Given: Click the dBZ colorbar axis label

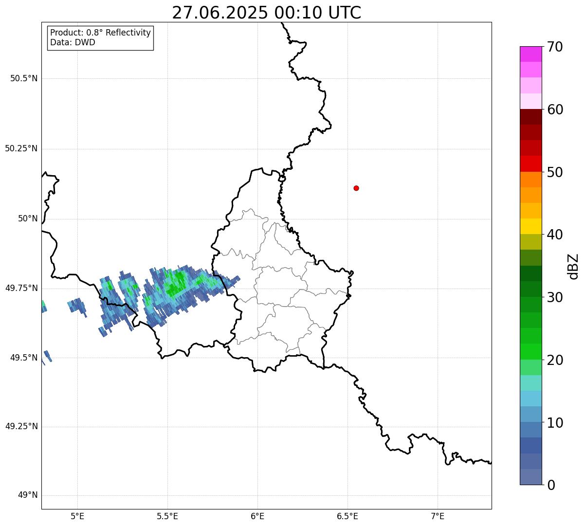Looking at the screenshot, I should 573,266.
